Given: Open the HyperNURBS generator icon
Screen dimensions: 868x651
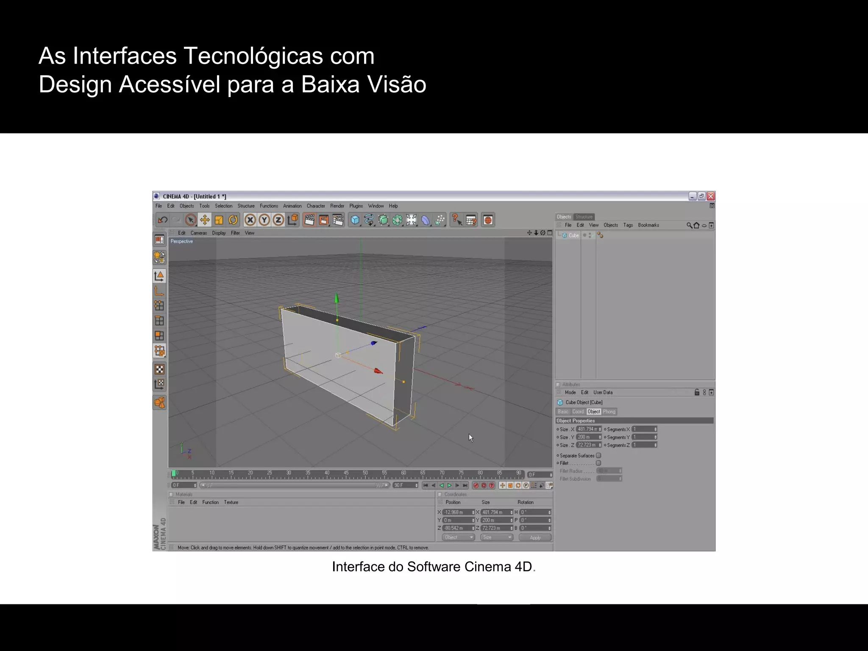Looking at the screenshot, I should point(383,220).
